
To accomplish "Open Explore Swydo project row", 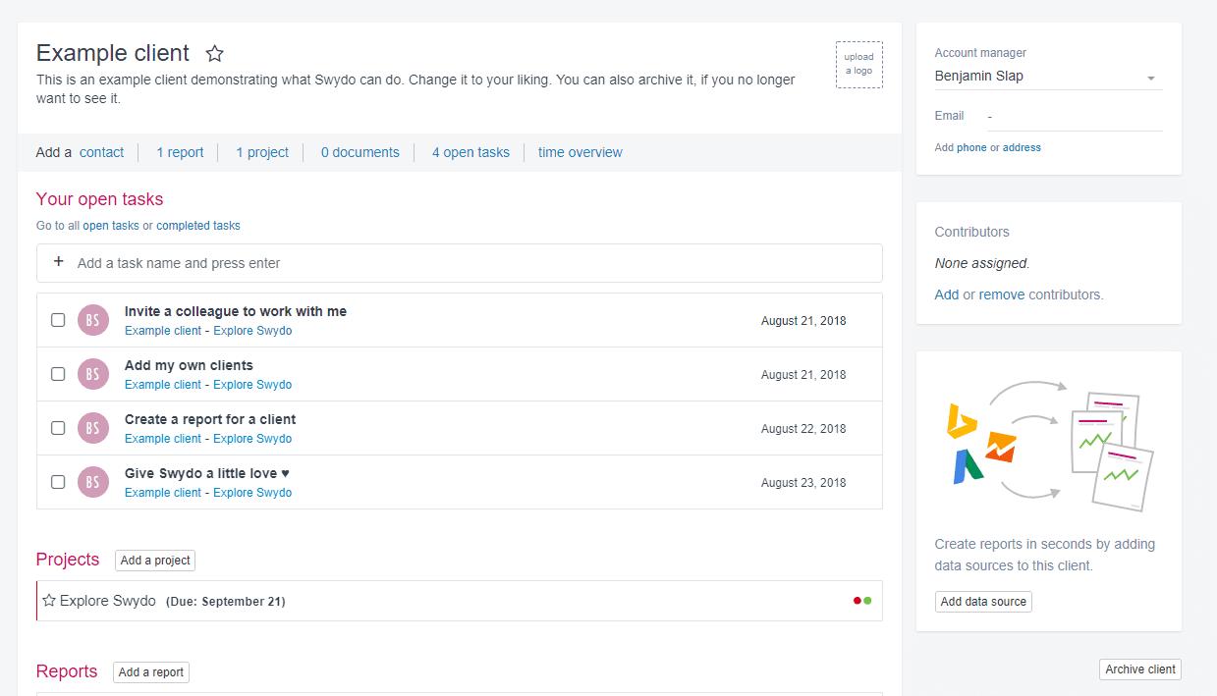I will [x=460, y=601].
